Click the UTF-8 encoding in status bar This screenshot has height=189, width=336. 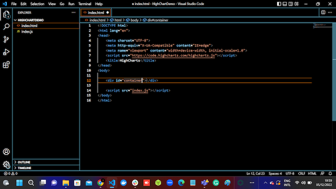tap(290, 174)
